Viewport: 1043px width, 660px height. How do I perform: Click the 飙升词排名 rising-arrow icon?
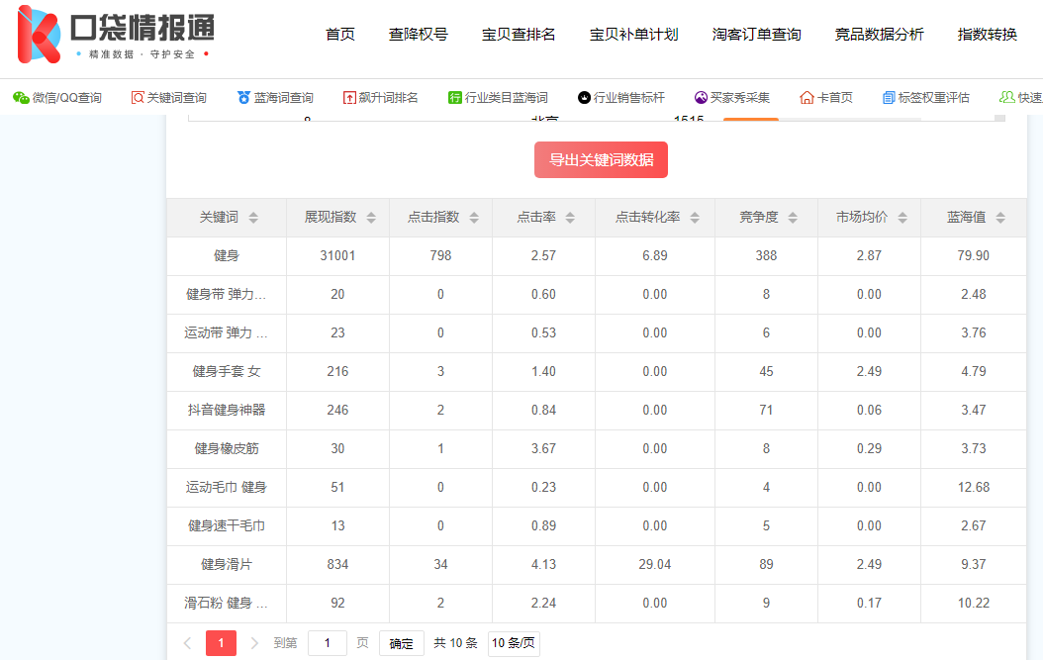pyautogui.click(x=351, y=97)
